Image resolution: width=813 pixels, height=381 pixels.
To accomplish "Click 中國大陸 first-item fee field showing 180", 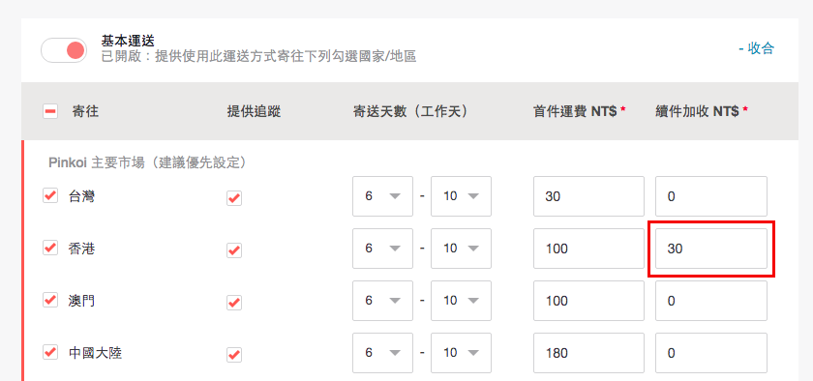I will [x=589, y=353].
